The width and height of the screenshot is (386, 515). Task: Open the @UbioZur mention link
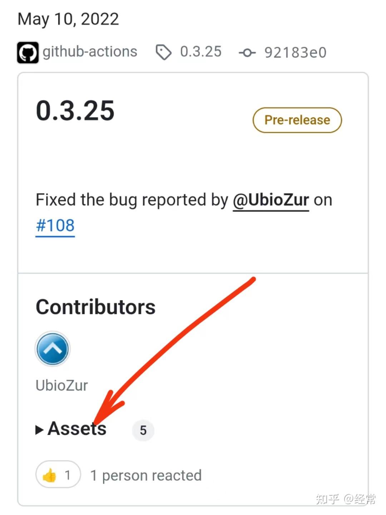point(271,200)
